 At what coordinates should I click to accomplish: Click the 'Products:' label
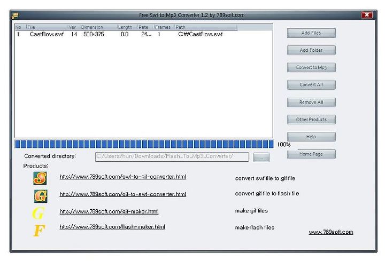click(36, 166)
